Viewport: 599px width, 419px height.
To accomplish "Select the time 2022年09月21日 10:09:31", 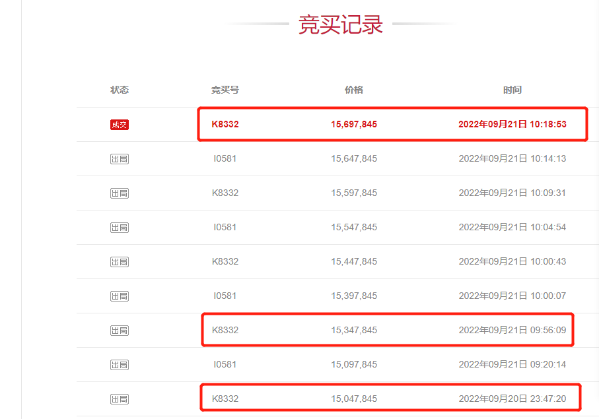I will click(512, 193).
